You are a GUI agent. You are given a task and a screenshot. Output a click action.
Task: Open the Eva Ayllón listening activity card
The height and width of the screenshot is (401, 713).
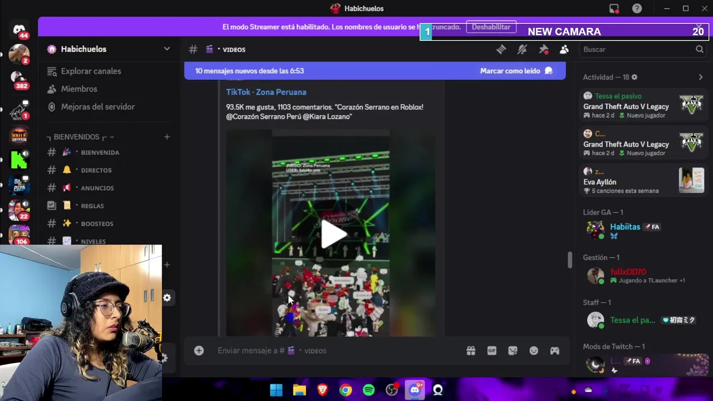(643, 181)
